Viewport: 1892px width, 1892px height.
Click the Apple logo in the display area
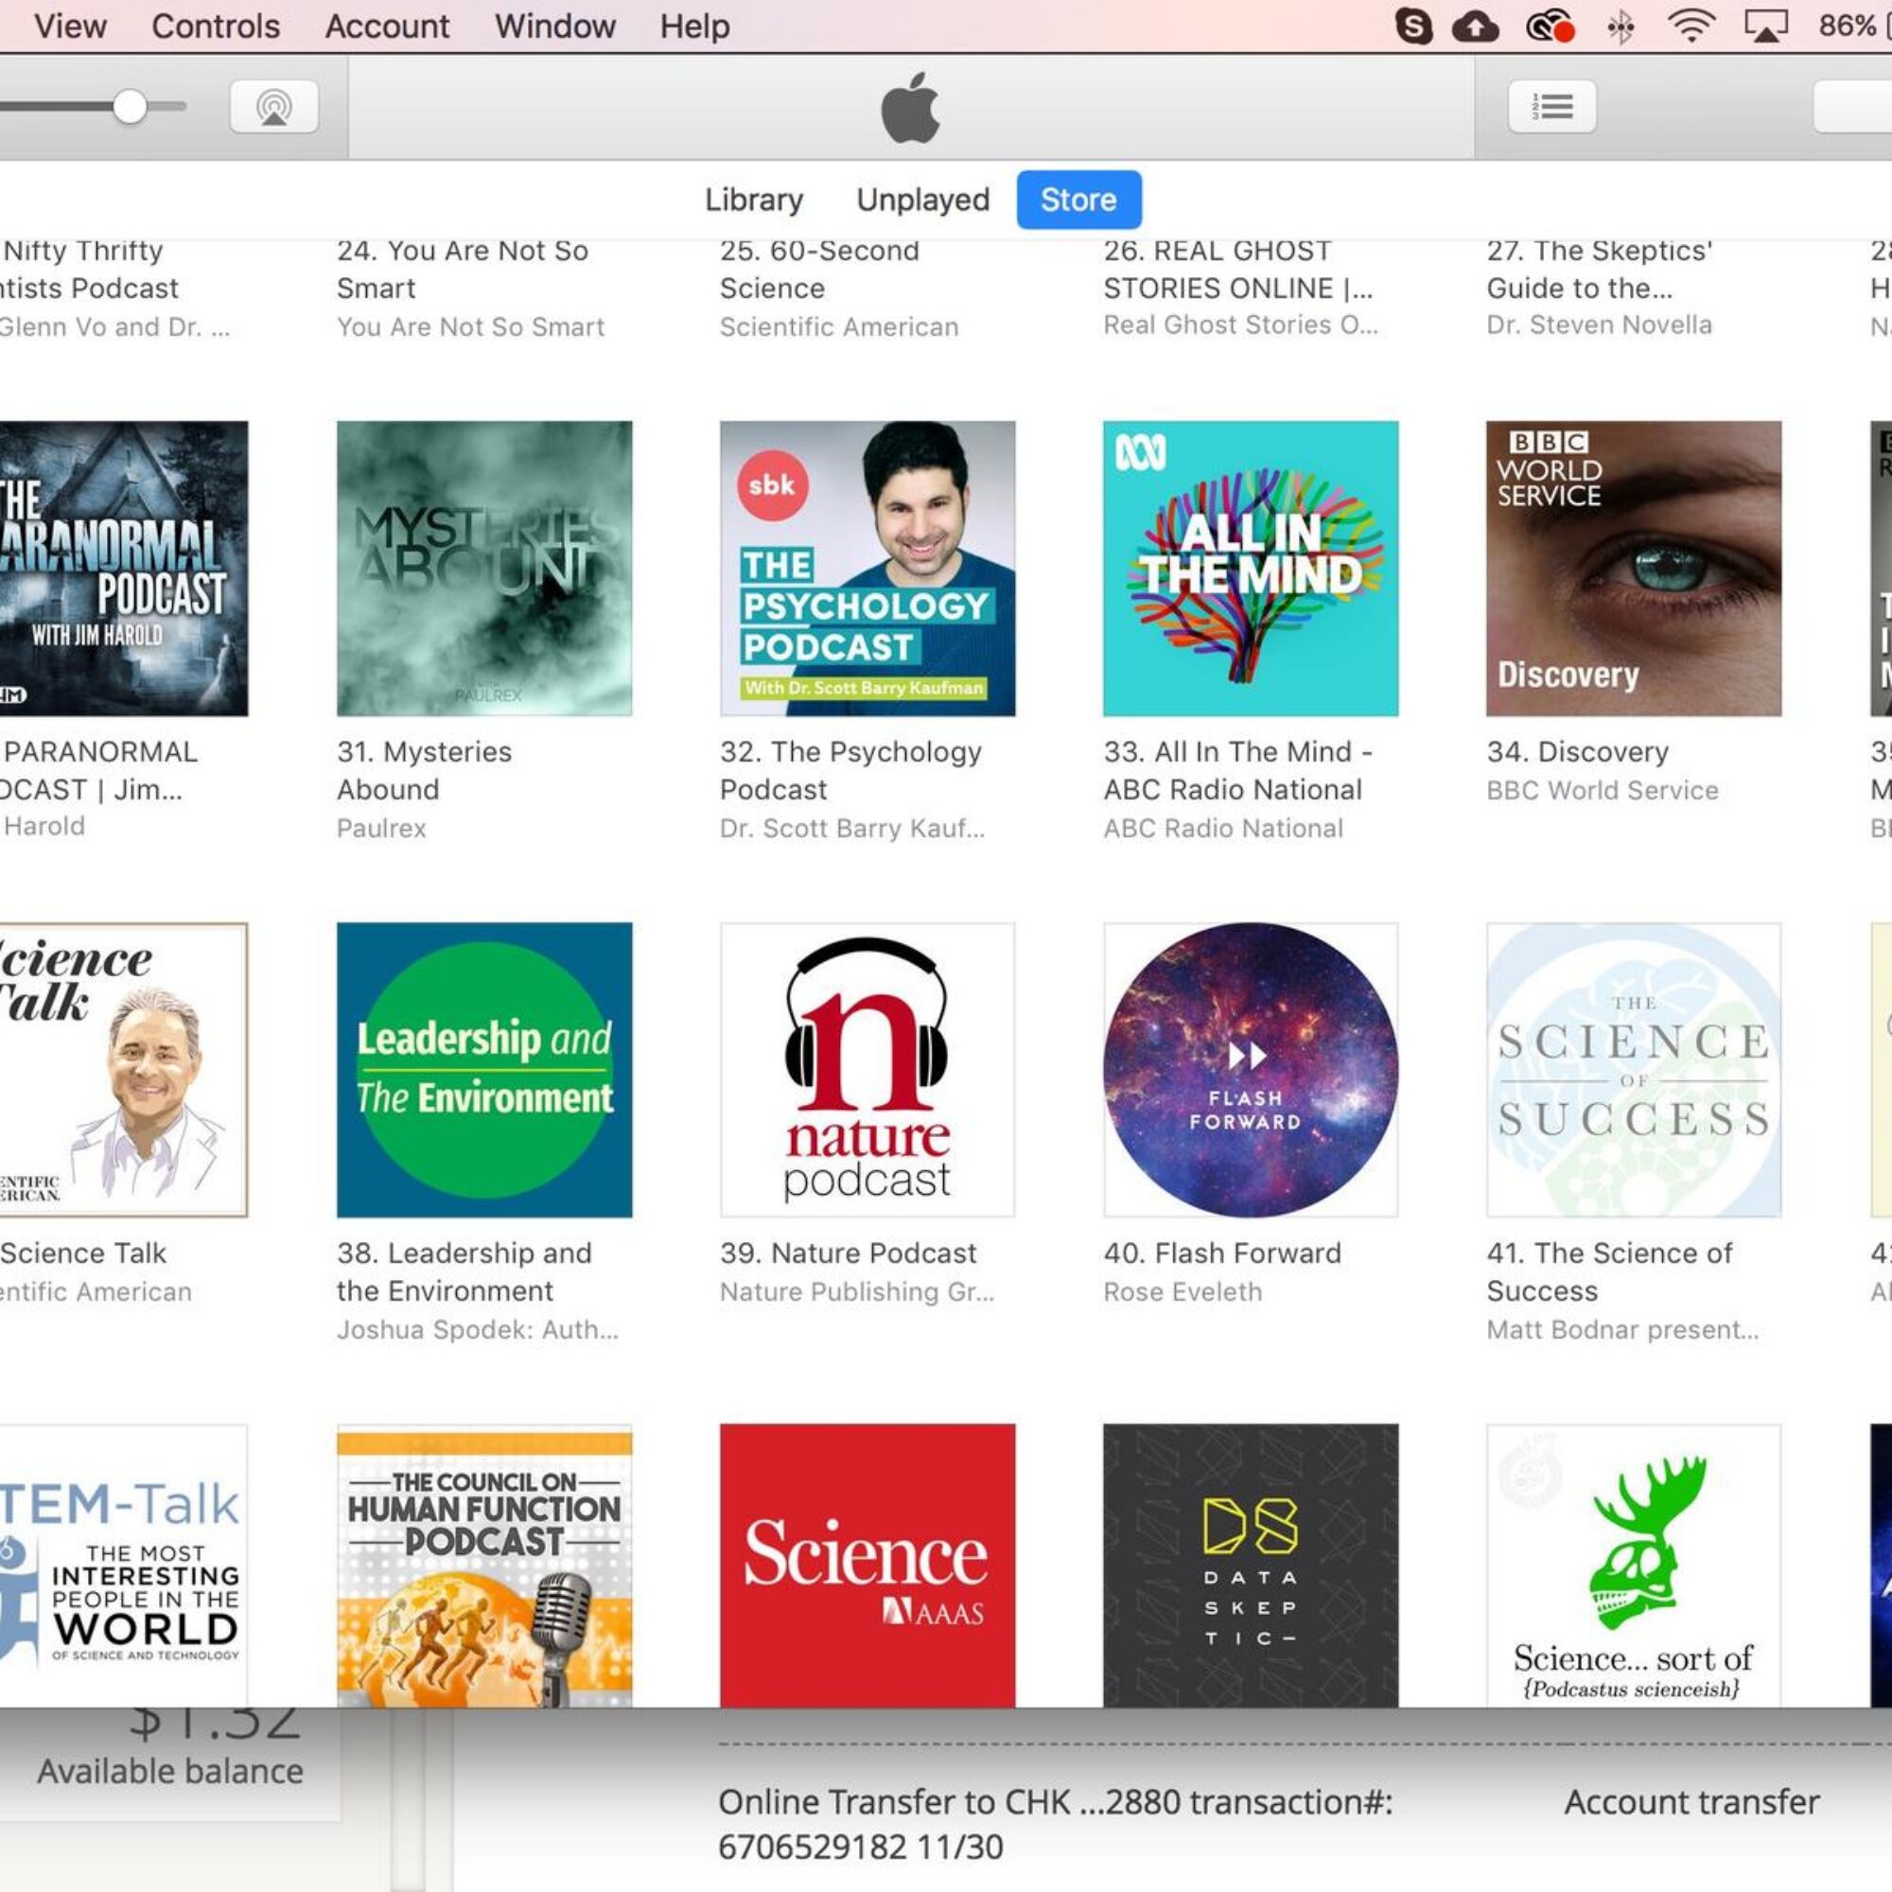(910, 107)
